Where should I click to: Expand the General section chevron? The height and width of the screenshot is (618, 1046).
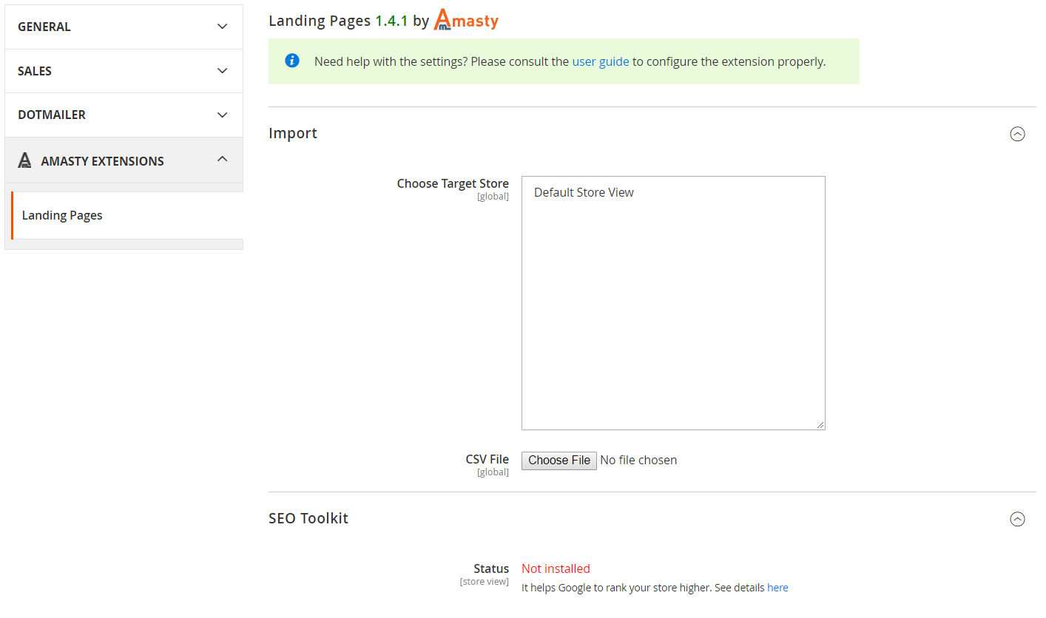tap(222, 27)
